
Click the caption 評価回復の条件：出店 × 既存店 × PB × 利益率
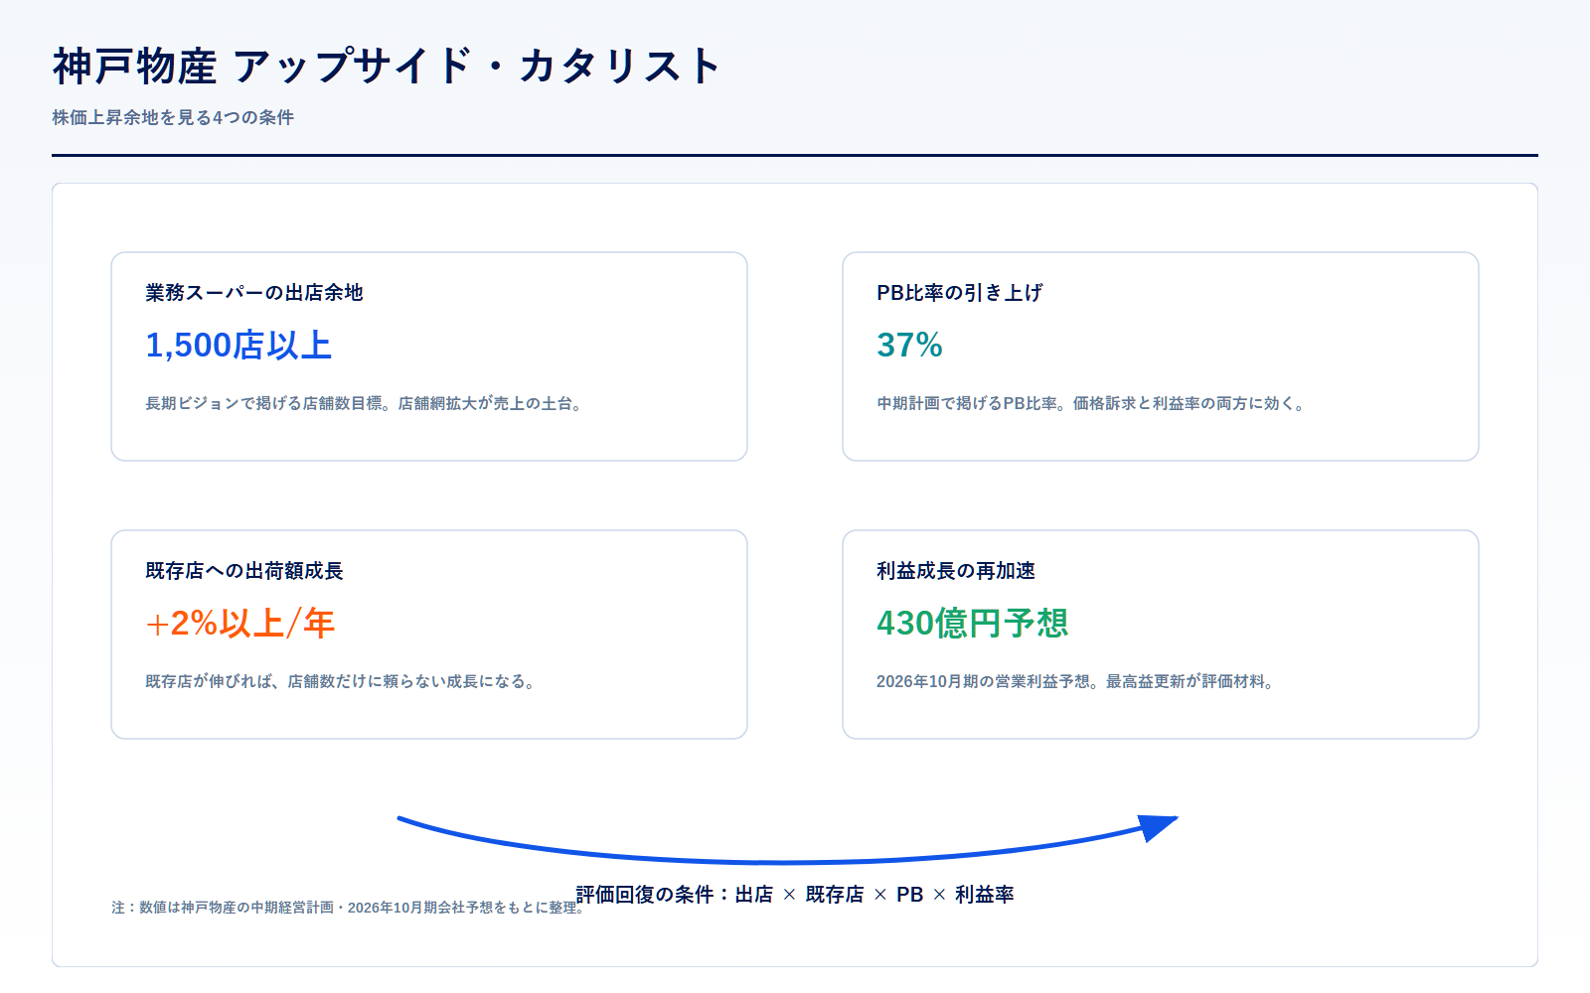tap(795, 895)
